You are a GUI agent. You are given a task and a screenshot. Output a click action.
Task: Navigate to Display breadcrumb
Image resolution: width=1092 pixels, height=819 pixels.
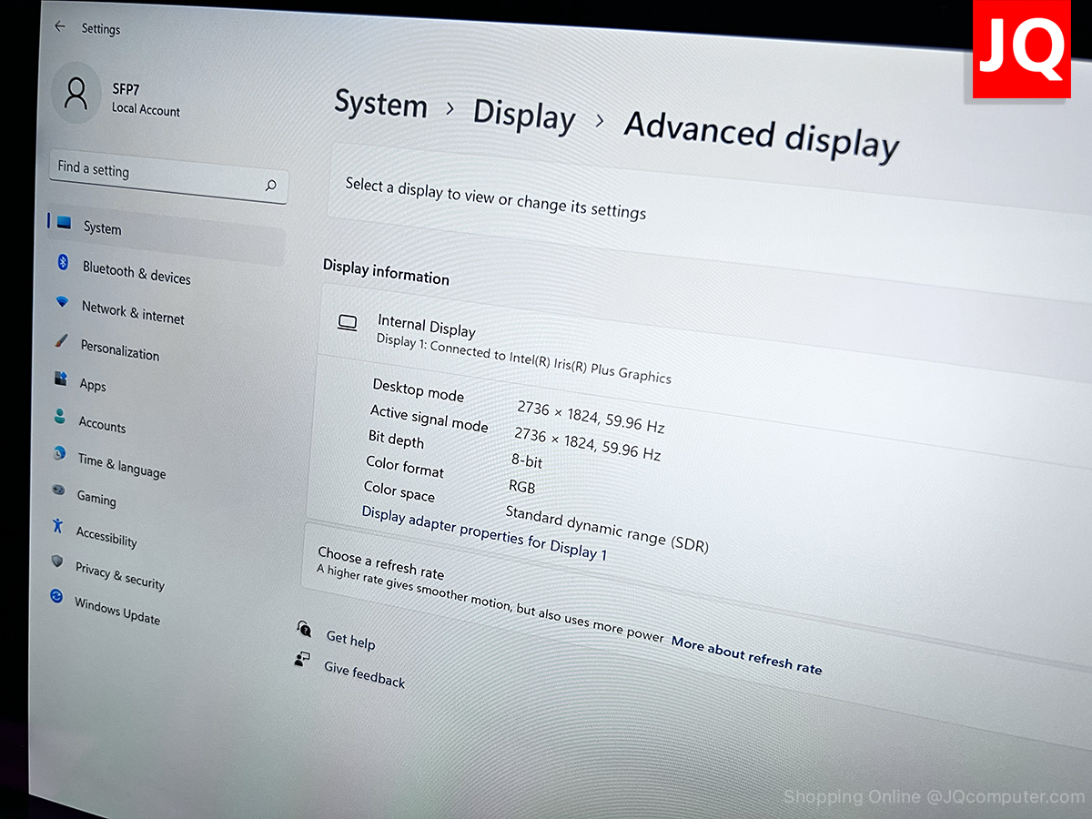pyautogui.click(x=524, y=116)
